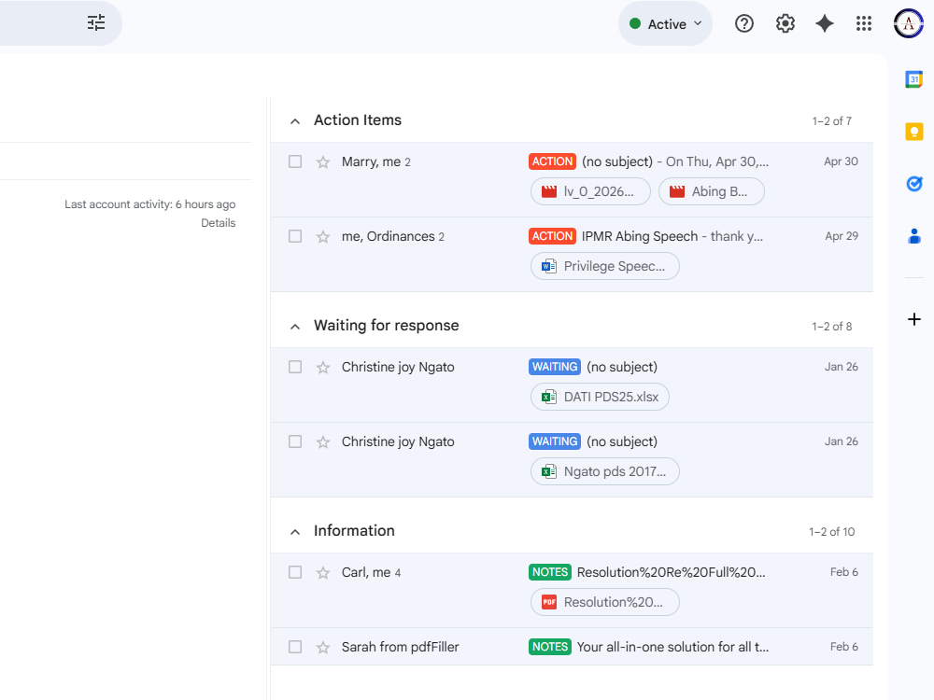Click the ACTION label on IPMR email
The width and height of the screenshot is (934, 700).
pyautogui.click(x=552, y=236)
